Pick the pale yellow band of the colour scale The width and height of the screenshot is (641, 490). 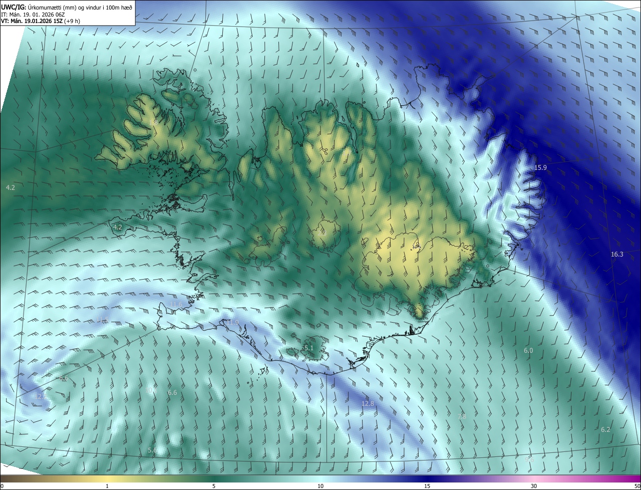click(108, 478)
